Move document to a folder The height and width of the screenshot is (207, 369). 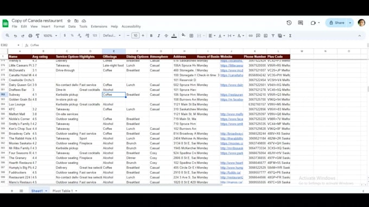(77, 21)
